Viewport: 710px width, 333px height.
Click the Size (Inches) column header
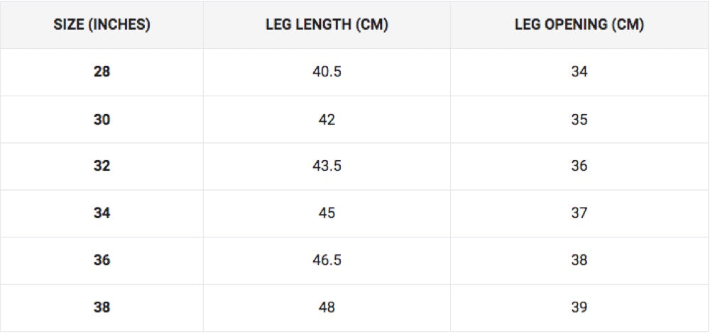point(102,25)
